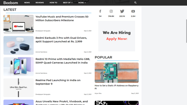Open author Anmol Sachdeva under Redmi 10 Prime article

(x=41, y=73)
